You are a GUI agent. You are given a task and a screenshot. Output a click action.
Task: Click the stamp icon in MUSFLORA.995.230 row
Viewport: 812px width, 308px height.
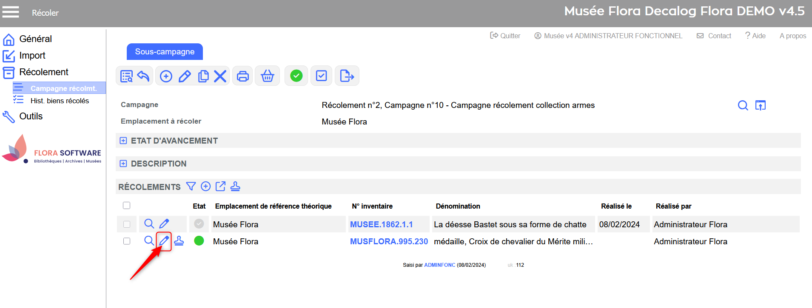(x=179, y=241)
